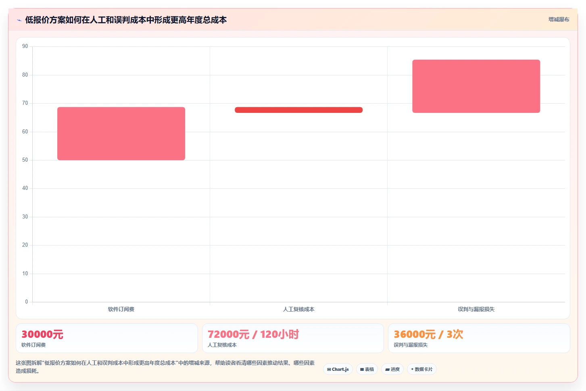Select the 进度 tag pill
Screen dimensions: 586x391
(392, 369)
